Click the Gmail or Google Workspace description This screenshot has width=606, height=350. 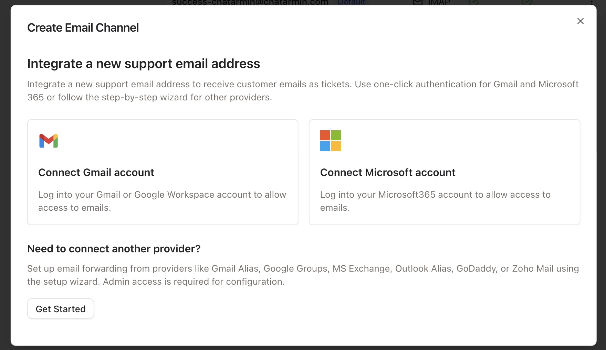click(162, 201)
